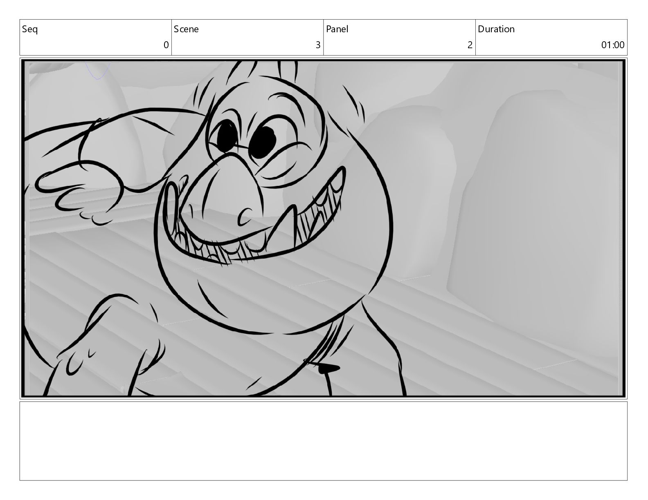Select the Panel number 2

point(470,45)
